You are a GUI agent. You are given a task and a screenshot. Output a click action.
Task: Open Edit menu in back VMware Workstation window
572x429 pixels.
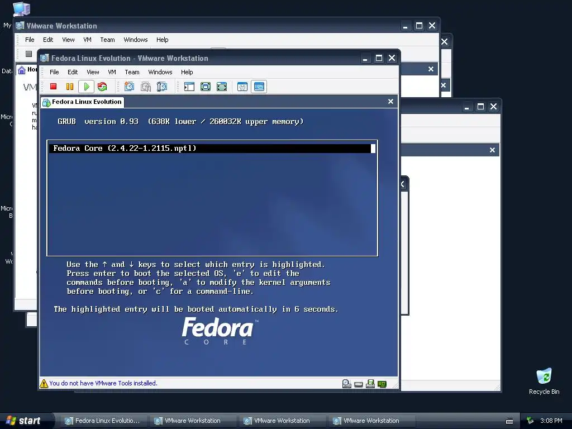point(48,40)
